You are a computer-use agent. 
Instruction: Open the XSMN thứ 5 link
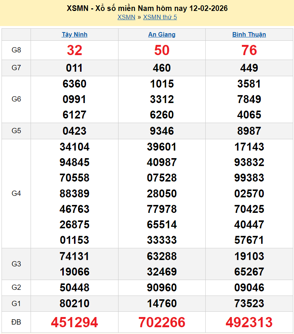[160, 17]
